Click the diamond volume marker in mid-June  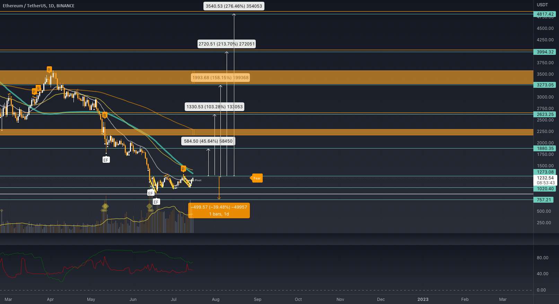149,207
